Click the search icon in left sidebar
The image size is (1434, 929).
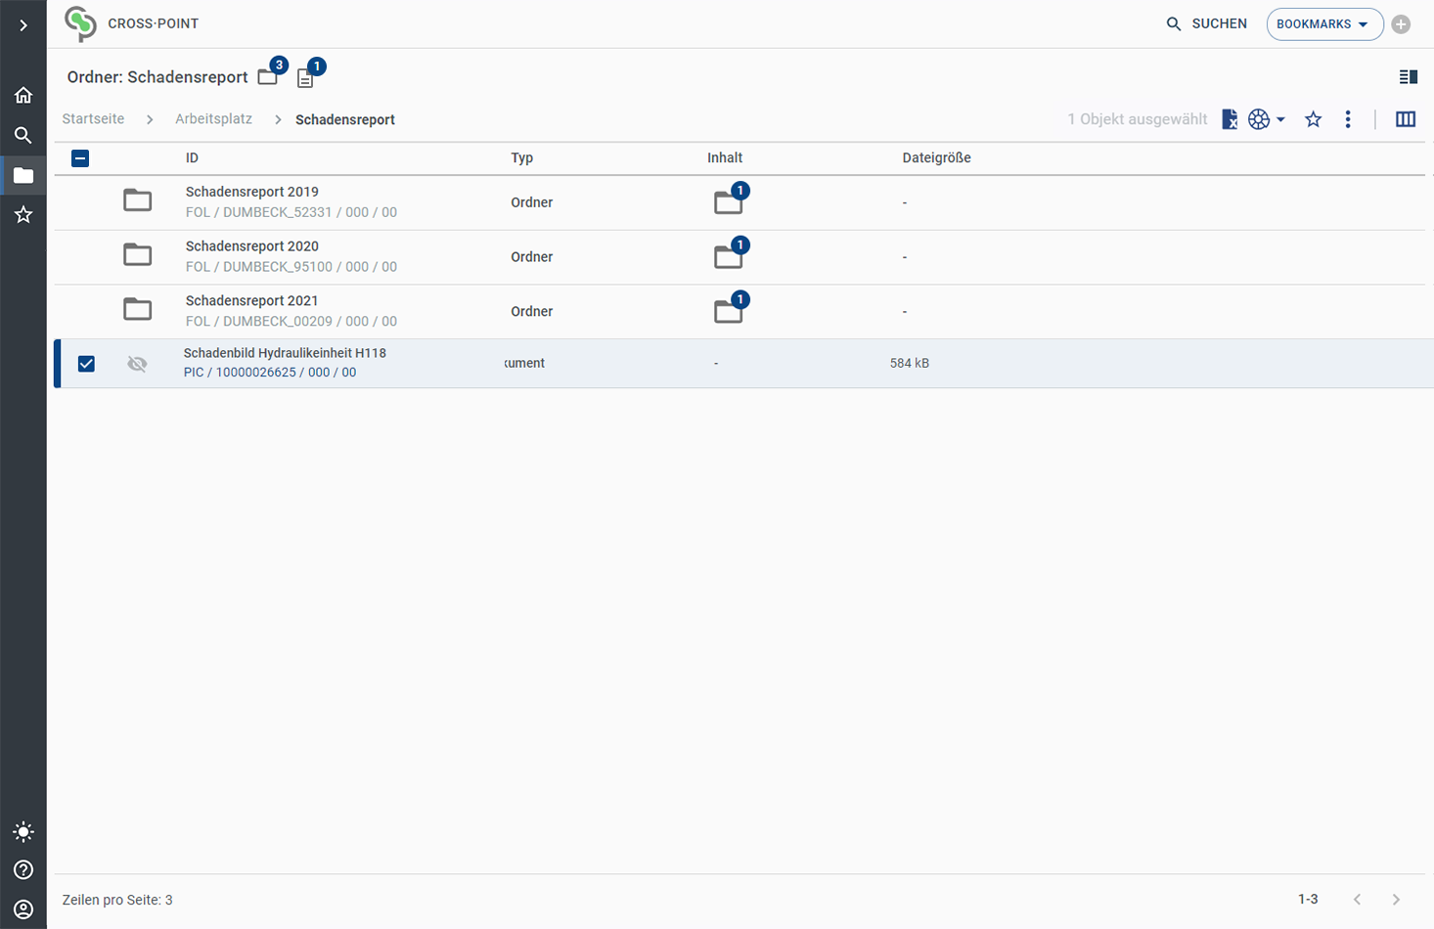pos(23,135)
